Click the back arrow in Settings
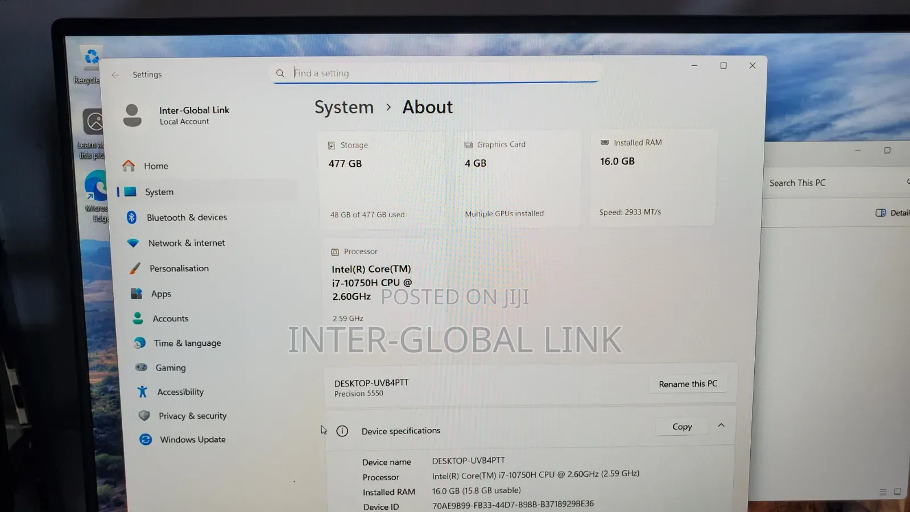Screen dimensions: 910x512 tap(115, 75)
